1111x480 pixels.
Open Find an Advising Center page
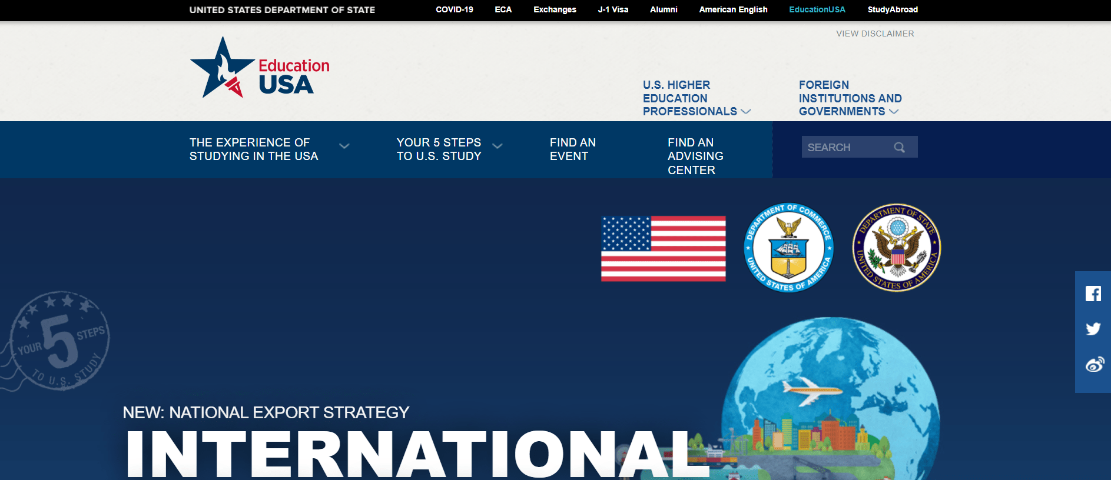[695, 156]
